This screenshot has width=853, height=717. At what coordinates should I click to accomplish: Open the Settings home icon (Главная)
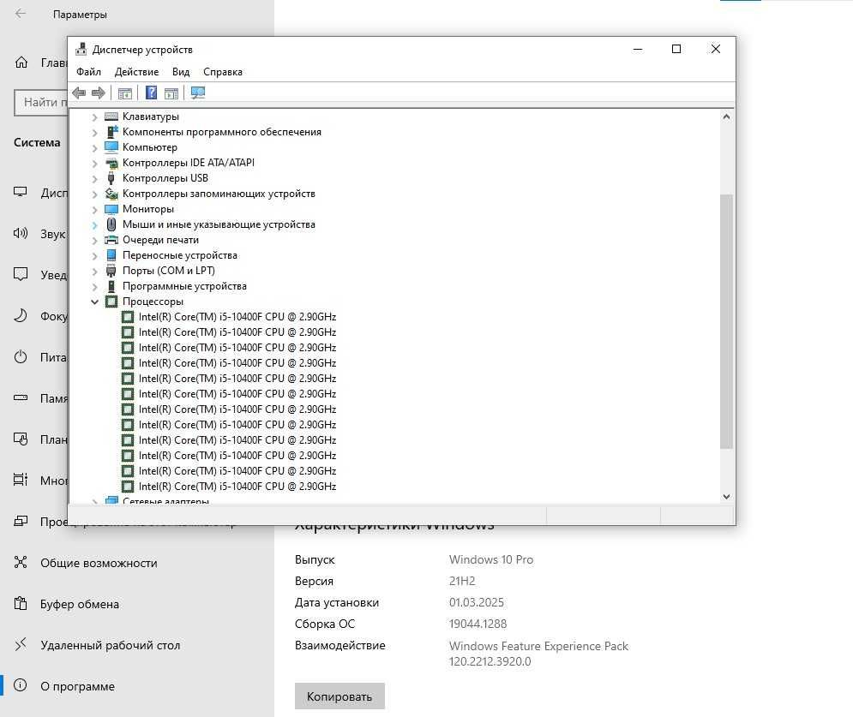coord(21,63)
